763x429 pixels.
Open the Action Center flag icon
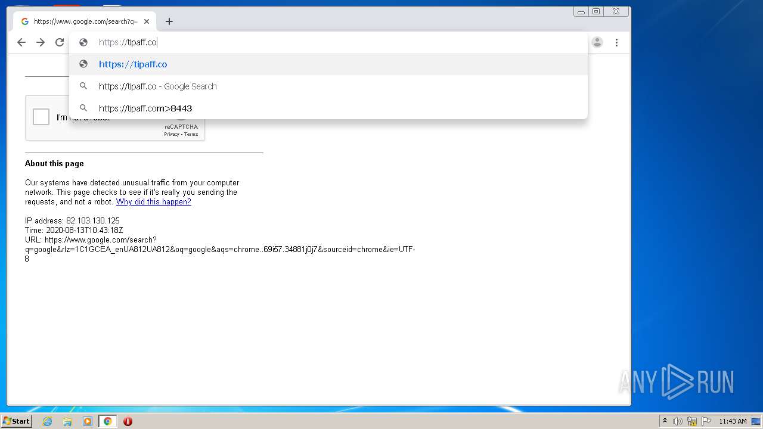tap(706, 421)
